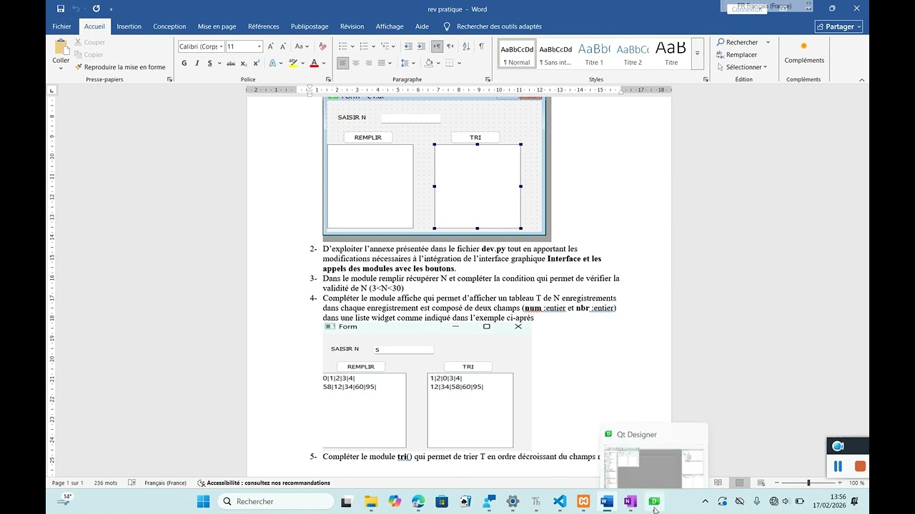Screen dimensions: 915x514
Task: Expand the Coller paste options arrow
Action: (x=61, y=69)
